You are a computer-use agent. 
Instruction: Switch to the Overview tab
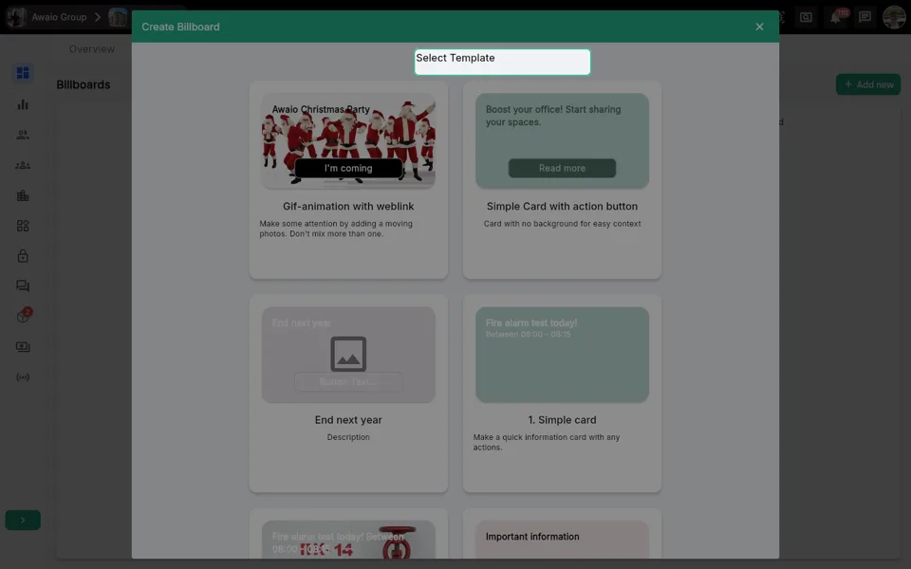tap(92, 48)
